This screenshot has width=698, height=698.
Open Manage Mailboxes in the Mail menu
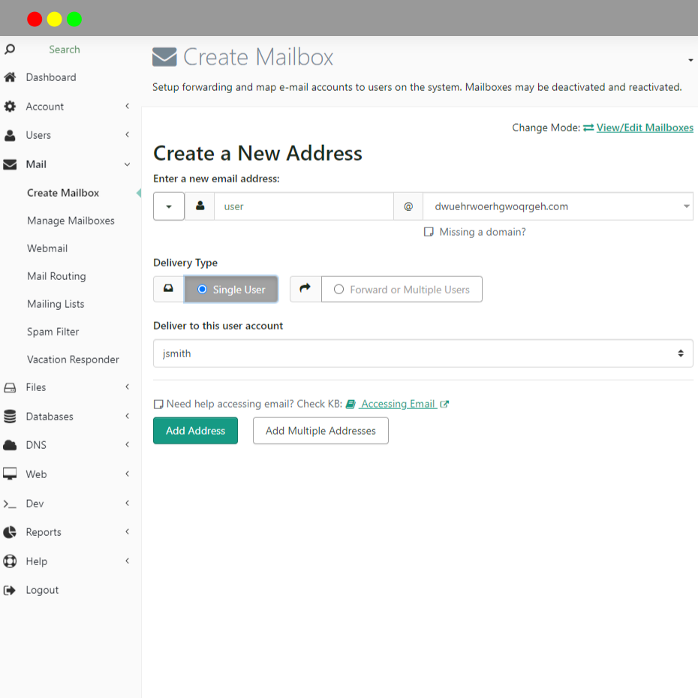pyautogui.click(x=71, y=221)
